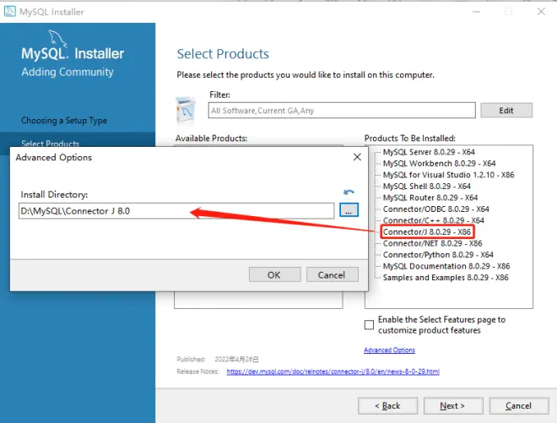Click the filter catalog icon beside Filter
Screen dimensions: 557x423
point(186,111)
